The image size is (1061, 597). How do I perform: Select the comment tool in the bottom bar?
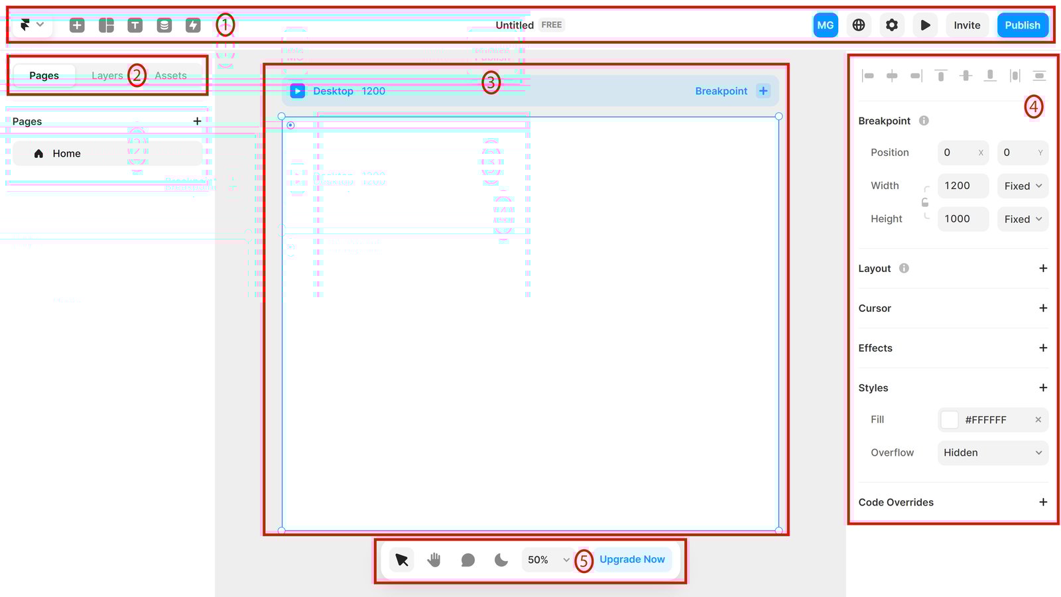(468, 559)
